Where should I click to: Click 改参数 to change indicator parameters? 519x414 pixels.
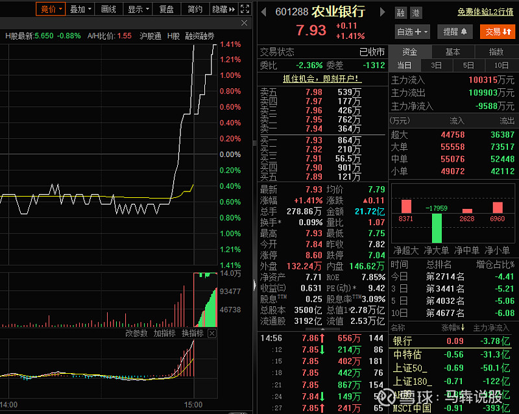point(136,333)
